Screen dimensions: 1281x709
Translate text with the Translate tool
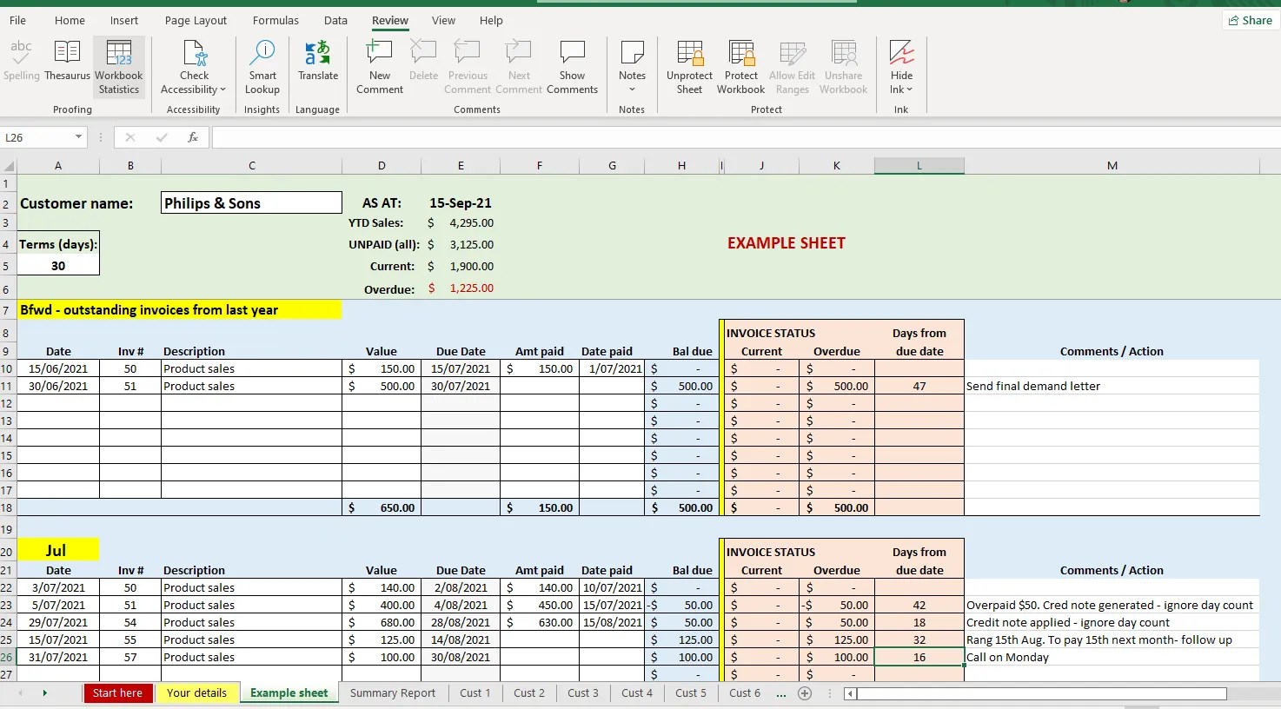click(x=317, y=61)
